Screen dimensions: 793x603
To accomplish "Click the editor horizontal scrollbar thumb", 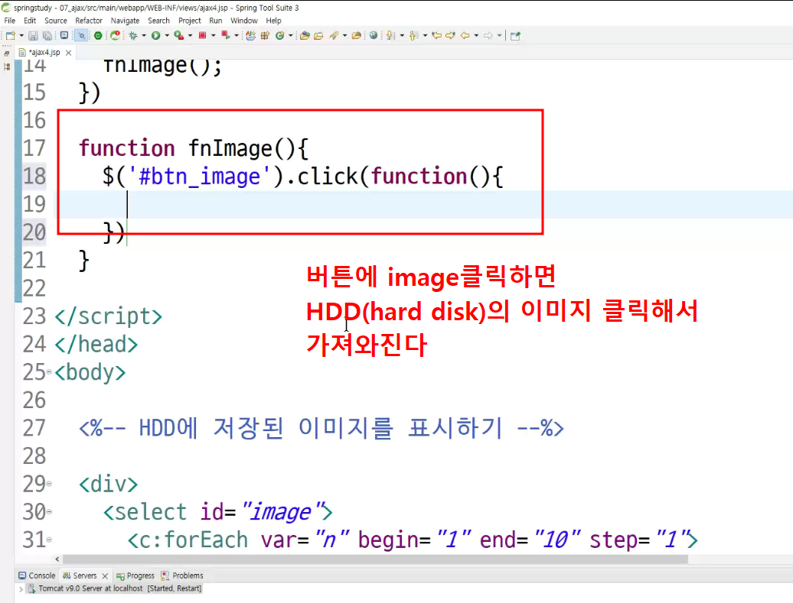I will [375, 559].
